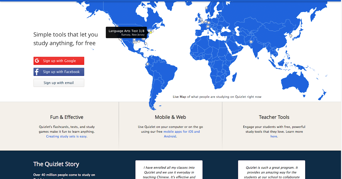Click the map marker in Scandinavia
This screenshot has height=179, width=342.
point(206,8)
